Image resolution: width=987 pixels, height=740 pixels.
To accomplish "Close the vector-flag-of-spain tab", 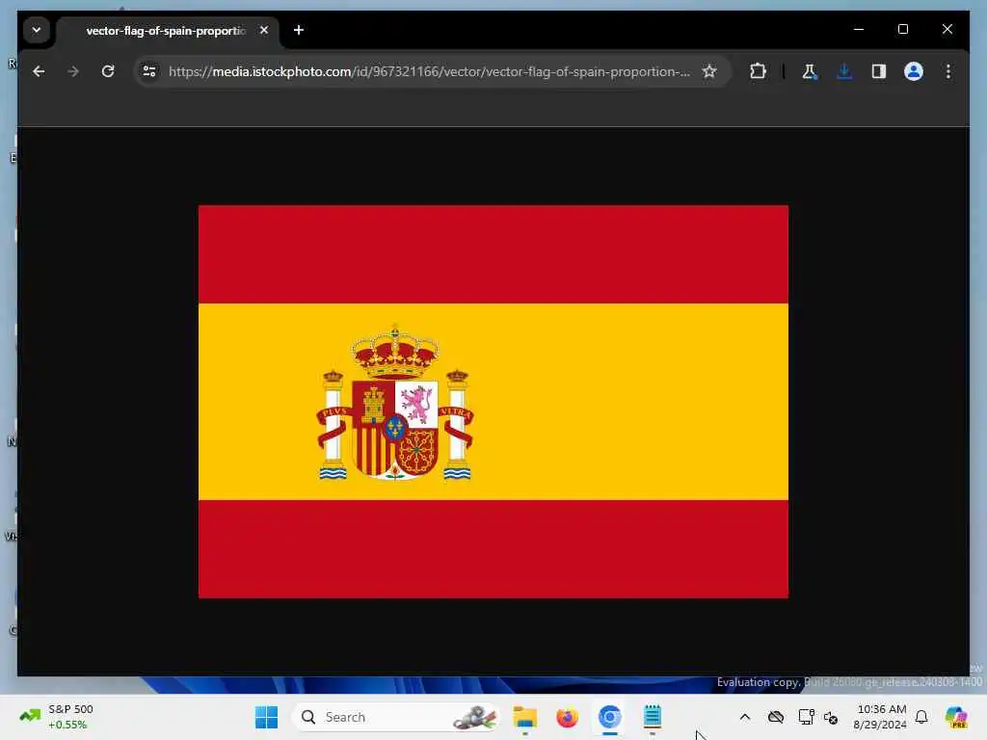I will point(264,30).
